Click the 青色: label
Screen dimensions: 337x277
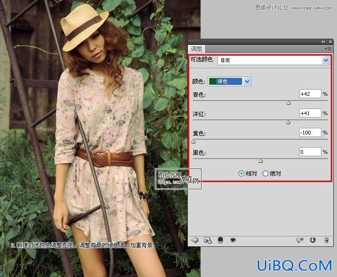point(199,95)
